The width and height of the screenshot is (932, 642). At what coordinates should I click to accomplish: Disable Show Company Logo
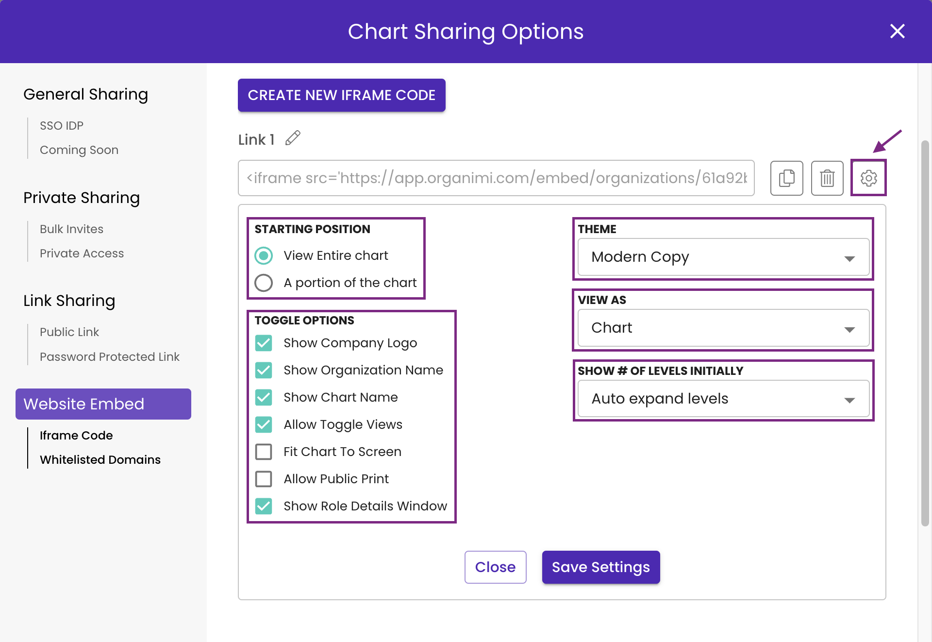[x=264, y=343]
